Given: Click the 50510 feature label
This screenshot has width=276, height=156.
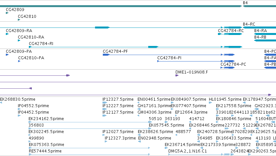Looking at the screenshot, I should [155, 119].
